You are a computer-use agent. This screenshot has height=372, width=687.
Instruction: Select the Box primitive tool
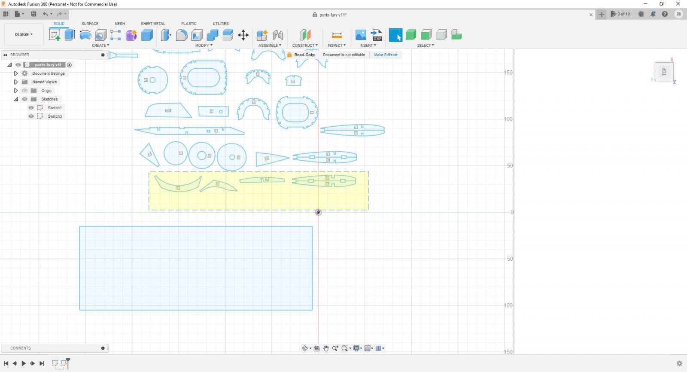point(147,35)
